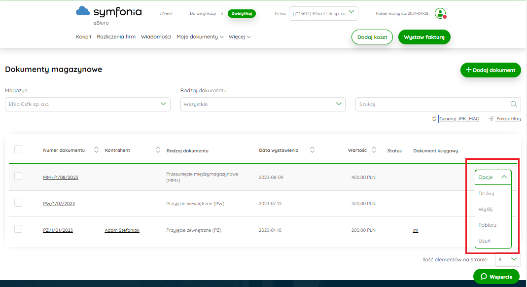The image size is (527, 287).
Task: Open document PZ/1/01/2023
Action: point(58,230)
